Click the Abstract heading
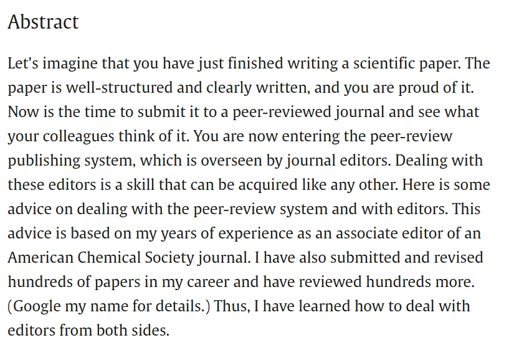The height and width of the screenshot is (363, 509). (43, 22)
